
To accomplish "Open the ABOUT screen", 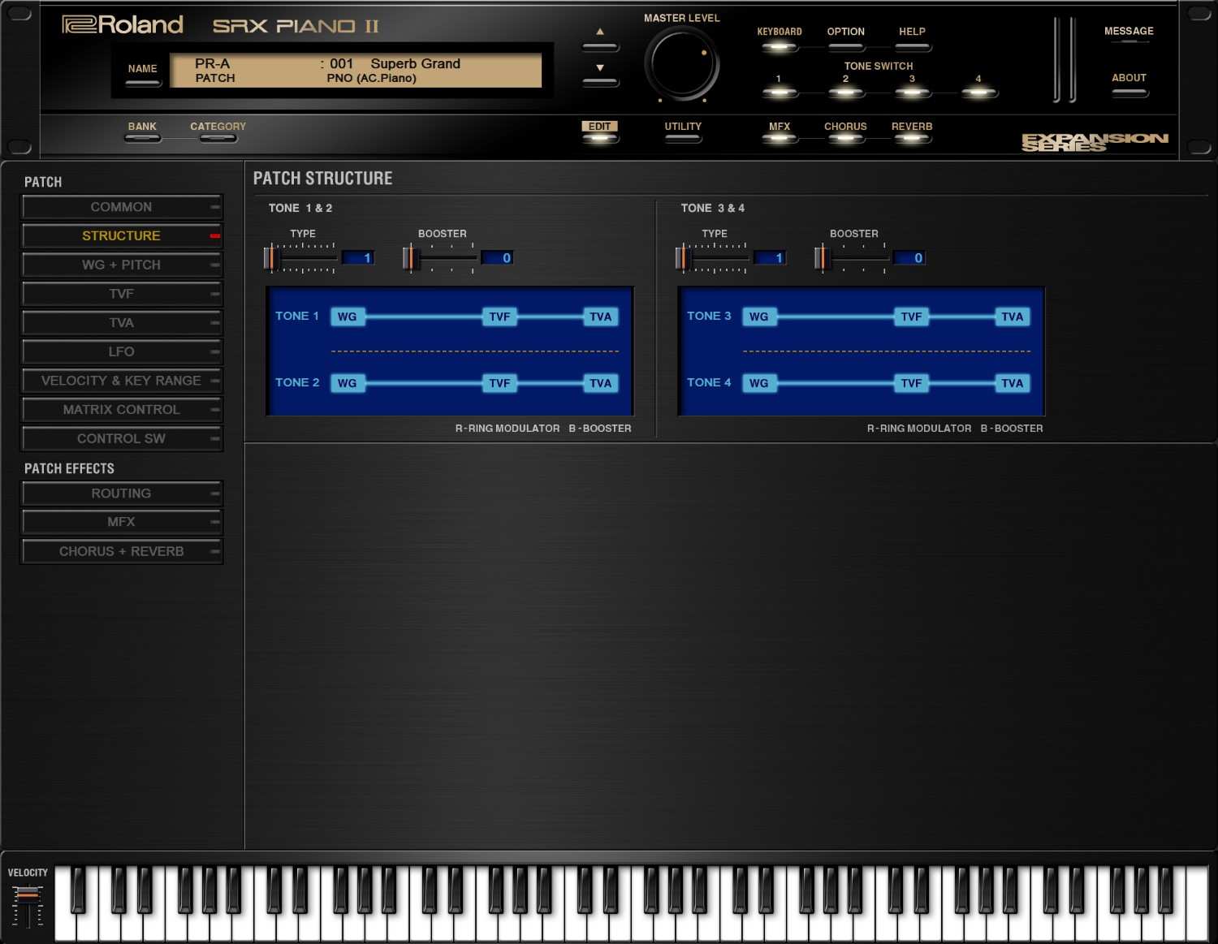I will click(x=1129, y=91).
